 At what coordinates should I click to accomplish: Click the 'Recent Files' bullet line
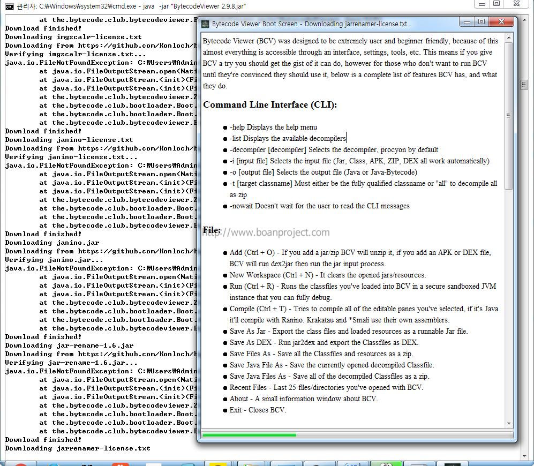pos(326,387)
